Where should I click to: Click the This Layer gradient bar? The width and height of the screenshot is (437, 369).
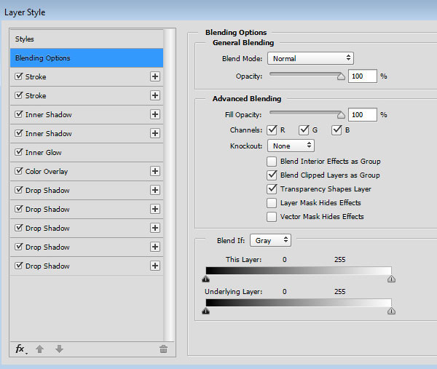pyautogui.click(x=299, y=271)
